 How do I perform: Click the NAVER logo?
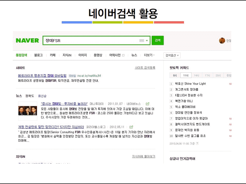click(27, 40)
